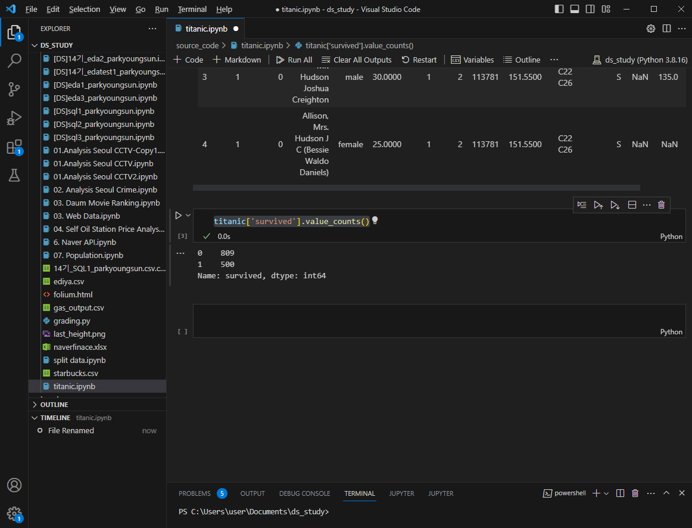Screen dimensions: 692x528
Task: Open the File menu
Action: (x=32, y=10)
